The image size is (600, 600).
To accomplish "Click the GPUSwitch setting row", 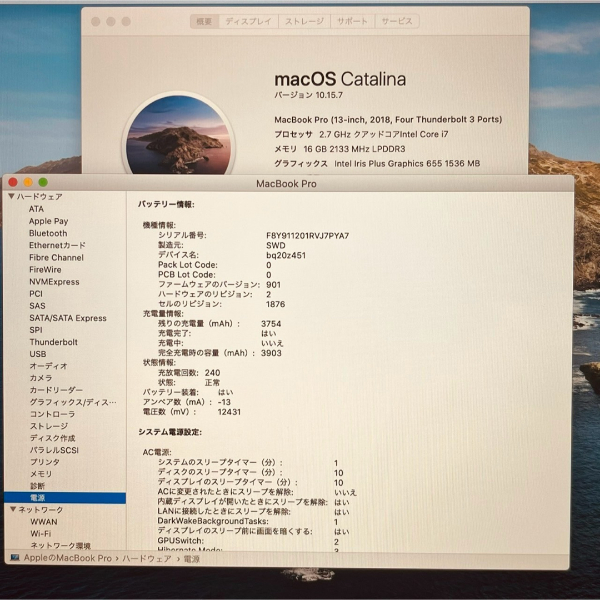I will 248,541.
